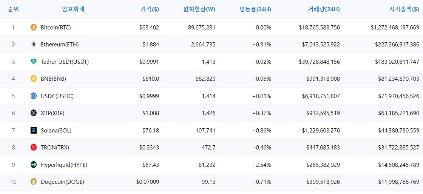Sort by the 원화환산(₩) column header
The width and height of the screenshot is (423, 194).
tap(199, 9)
